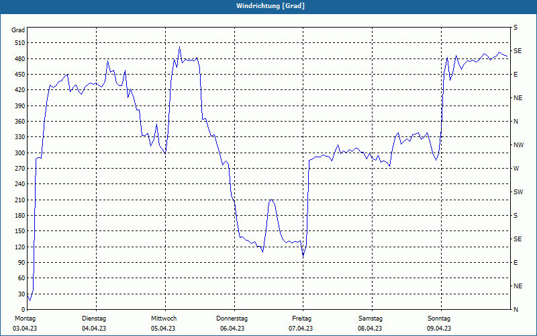Click the Freitag day label
This screenshot has height=336, width=537.
pyautogui.click(x=301, y=319)
